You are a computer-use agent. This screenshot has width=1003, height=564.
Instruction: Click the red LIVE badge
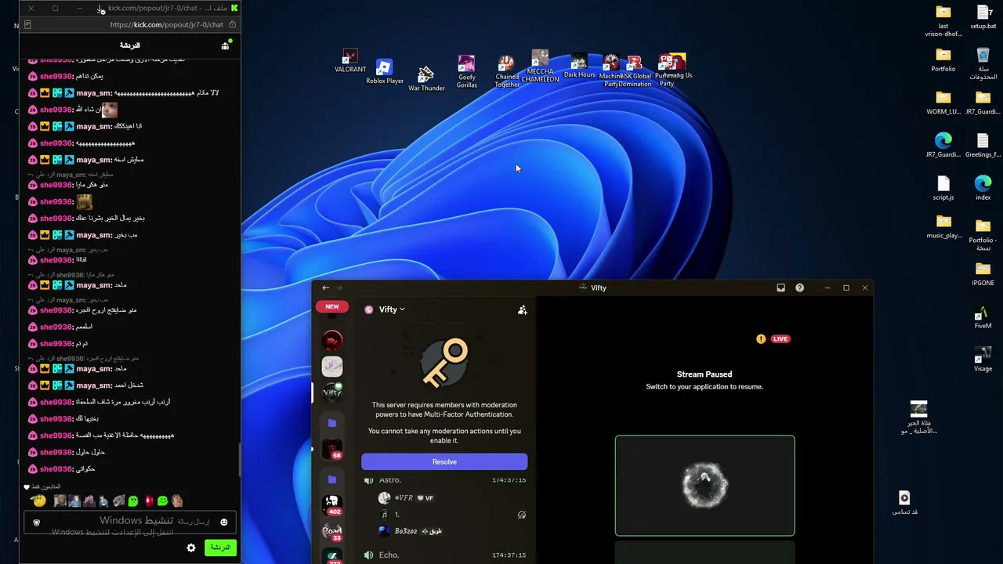780,338
